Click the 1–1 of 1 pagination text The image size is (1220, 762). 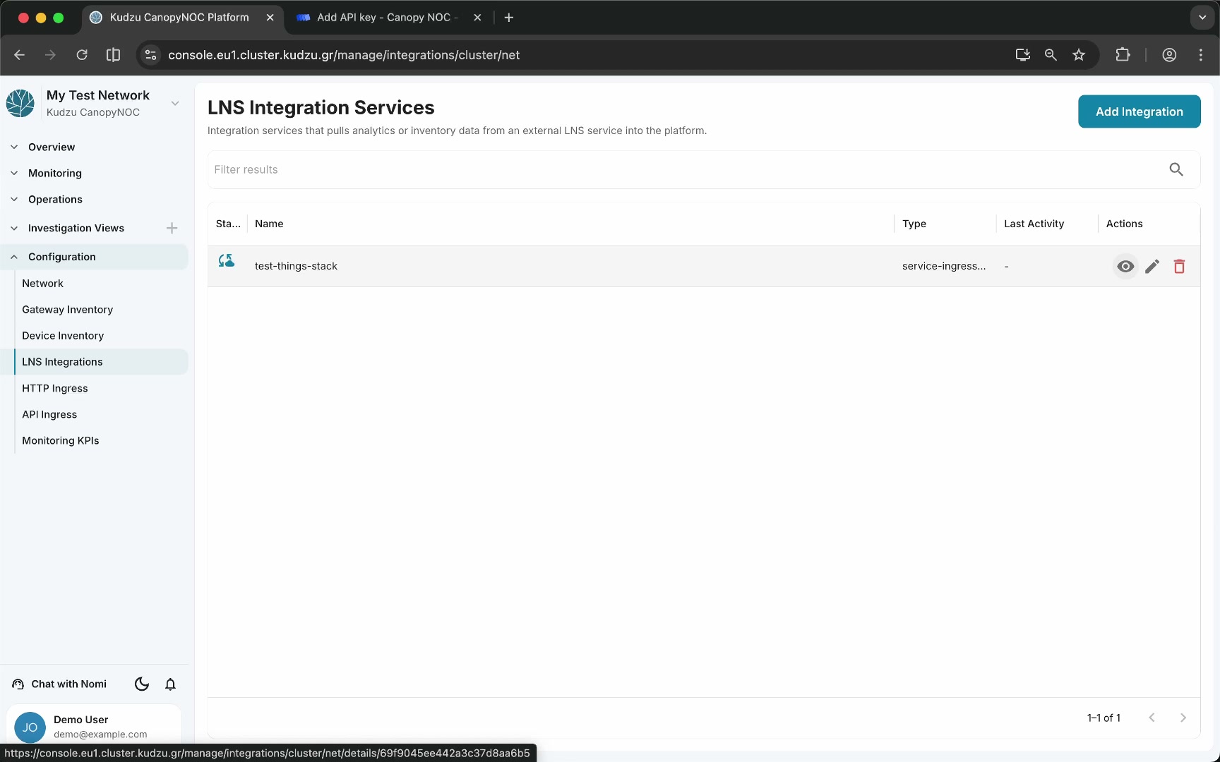pyautogui.click(x=1104, y=718)
